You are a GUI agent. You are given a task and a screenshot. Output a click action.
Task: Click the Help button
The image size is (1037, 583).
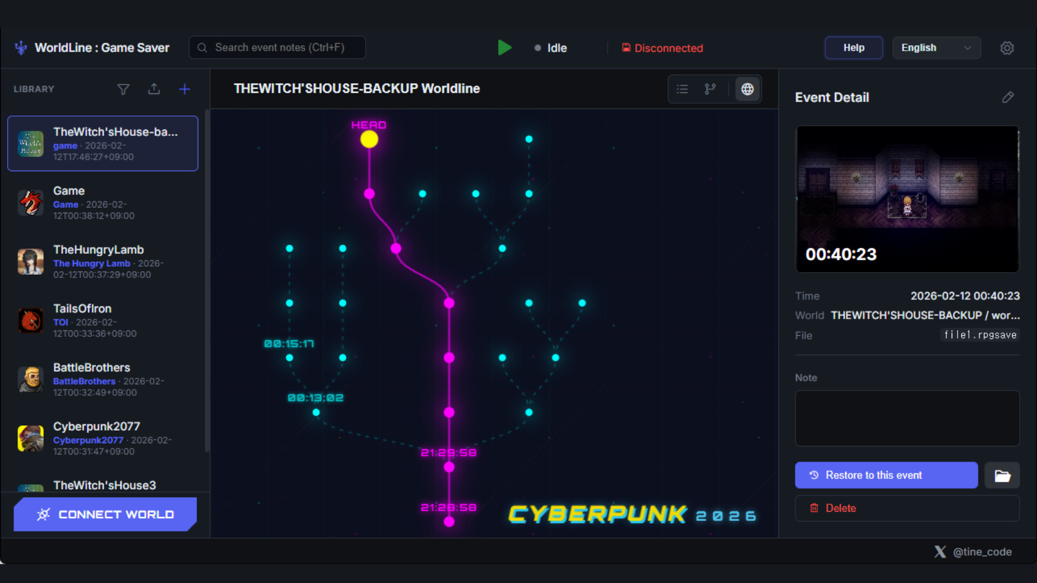(853, 48)
